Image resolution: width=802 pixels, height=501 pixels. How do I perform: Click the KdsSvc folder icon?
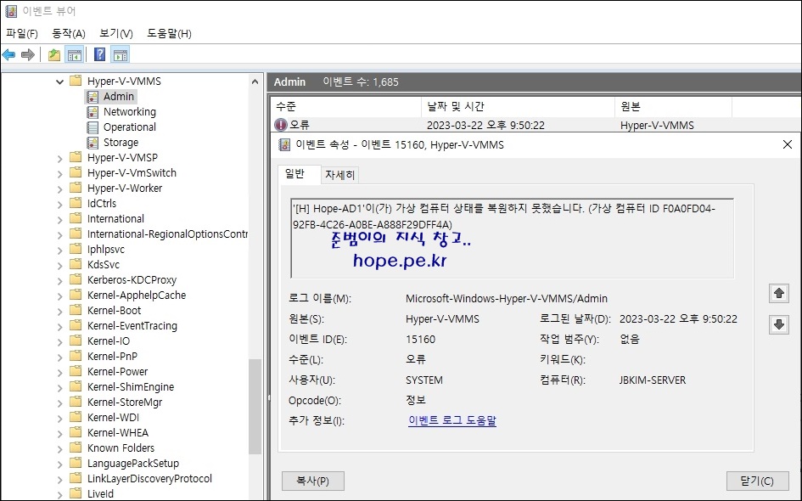(x=76, y=265)
